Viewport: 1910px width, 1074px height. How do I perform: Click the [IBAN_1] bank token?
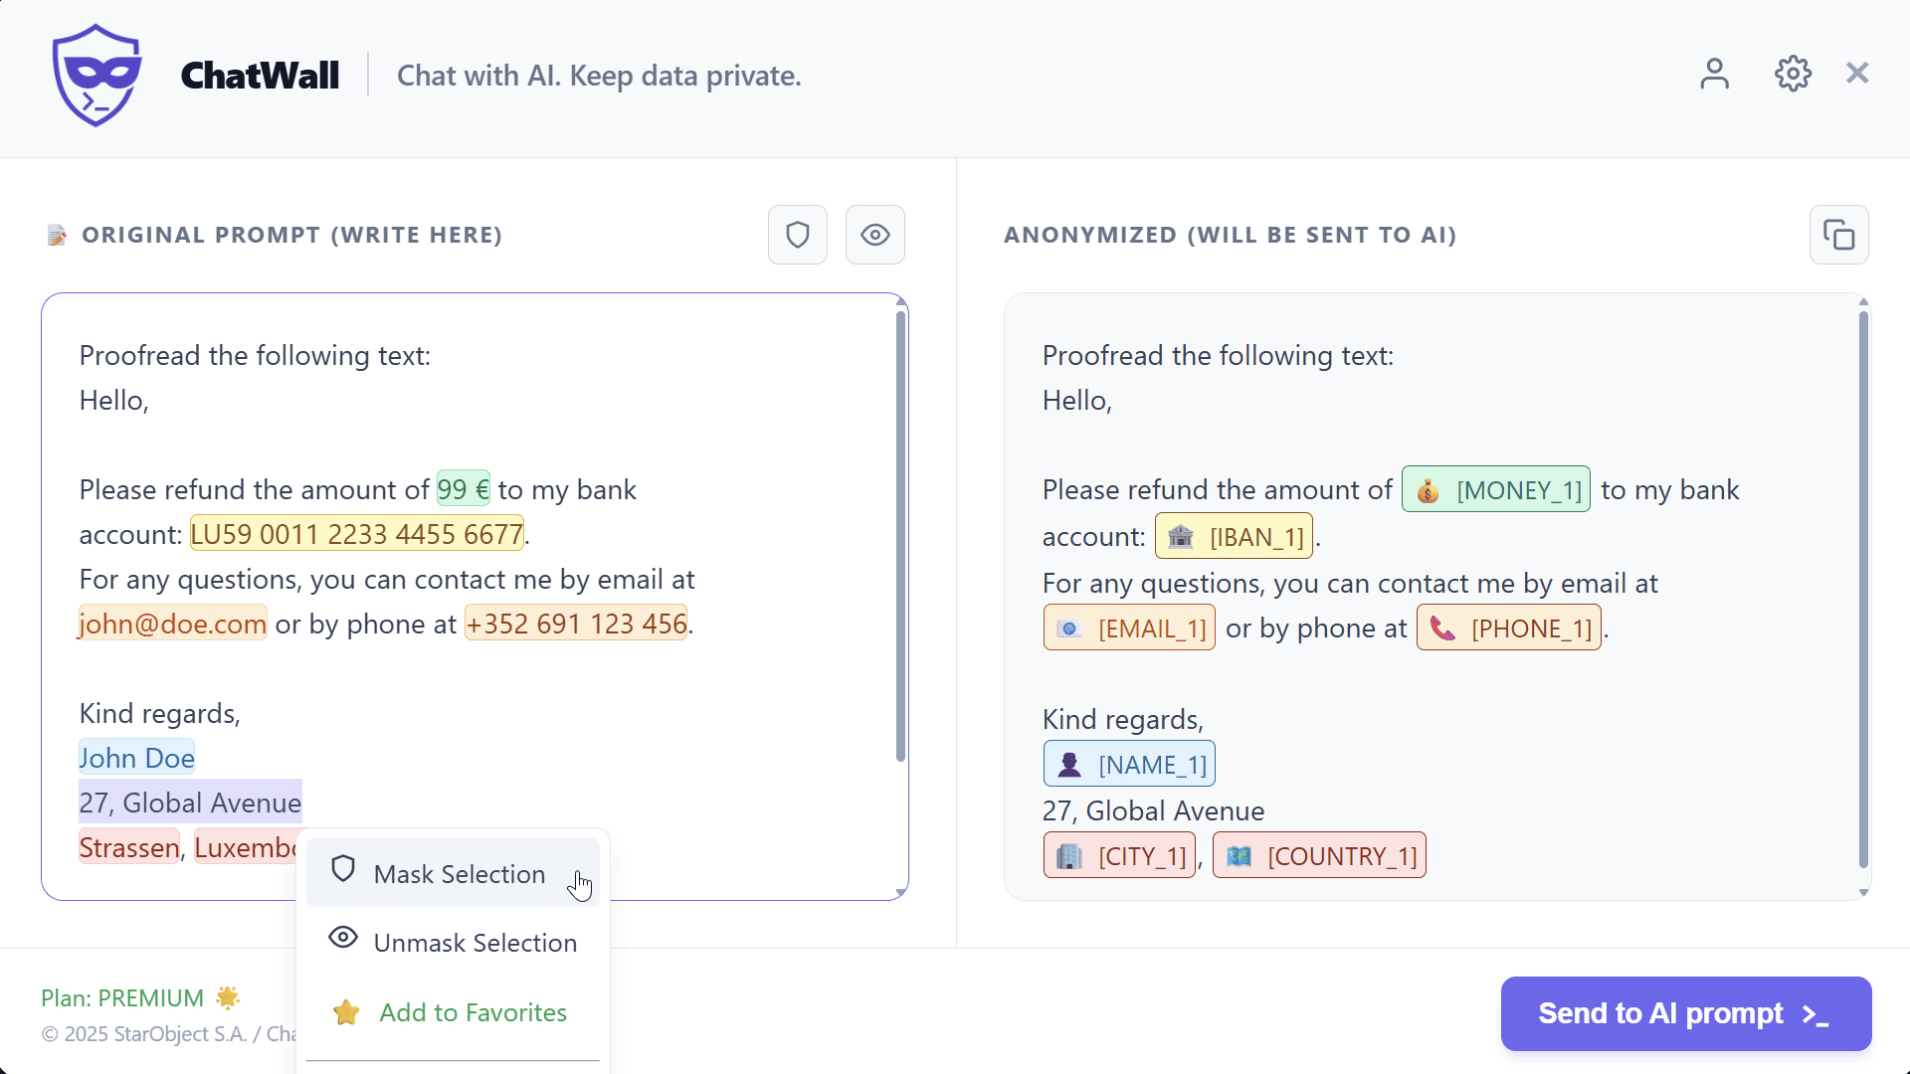(1234, 536)
